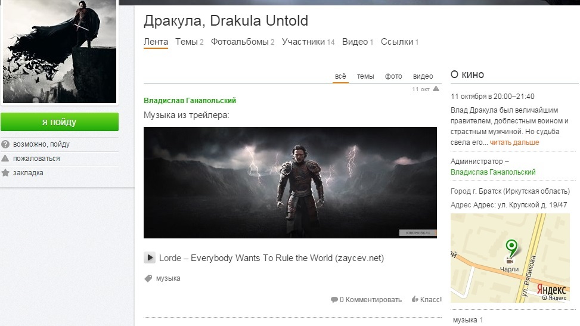The width and height of the screenshot is (580, 326).
Task: Go to the Видео tab
Action: [x=358, y=42]
